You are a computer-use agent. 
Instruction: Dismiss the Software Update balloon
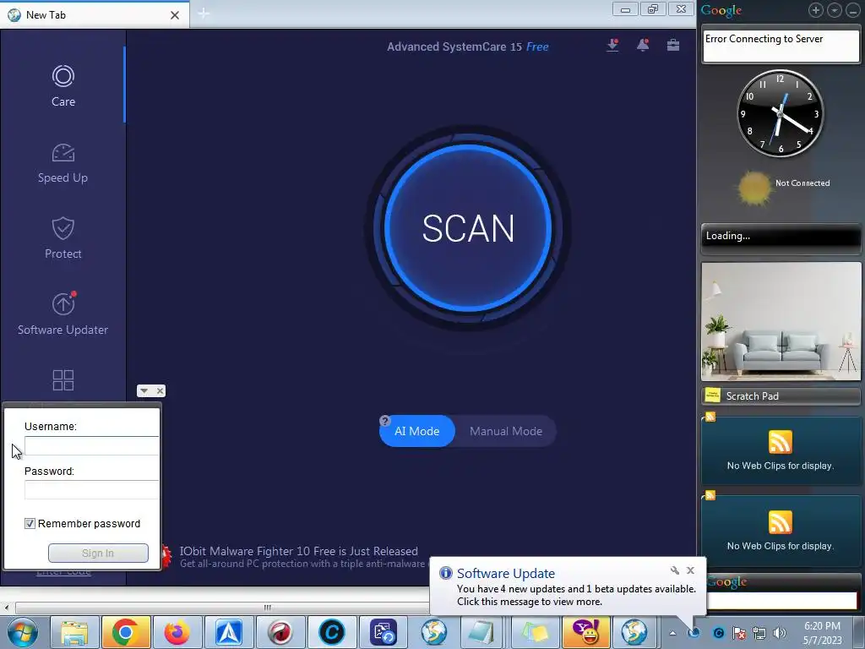coord(691,570)
